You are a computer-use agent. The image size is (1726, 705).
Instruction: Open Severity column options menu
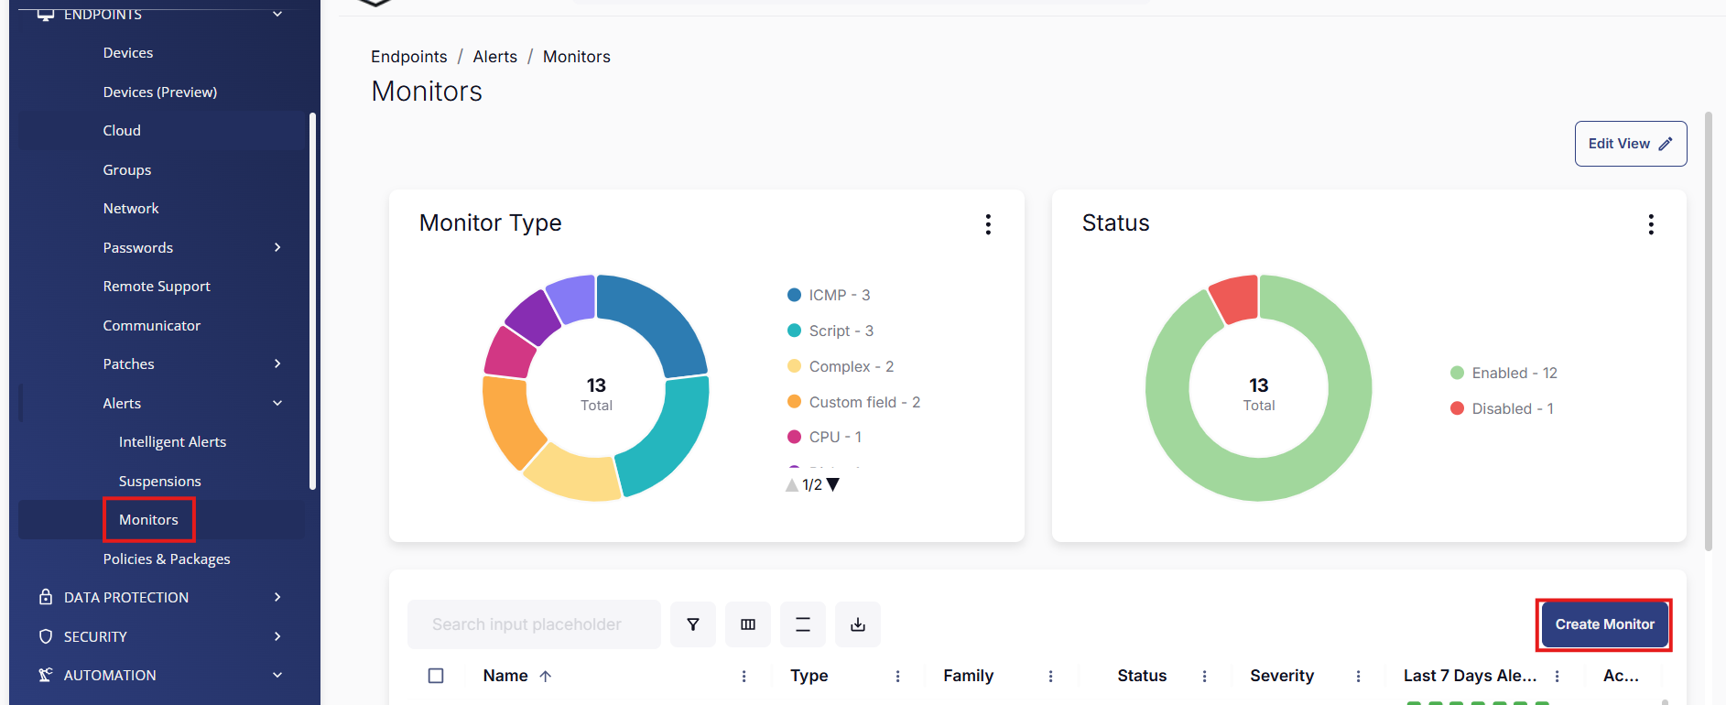pyautogui.click(x=1358, y=676)
